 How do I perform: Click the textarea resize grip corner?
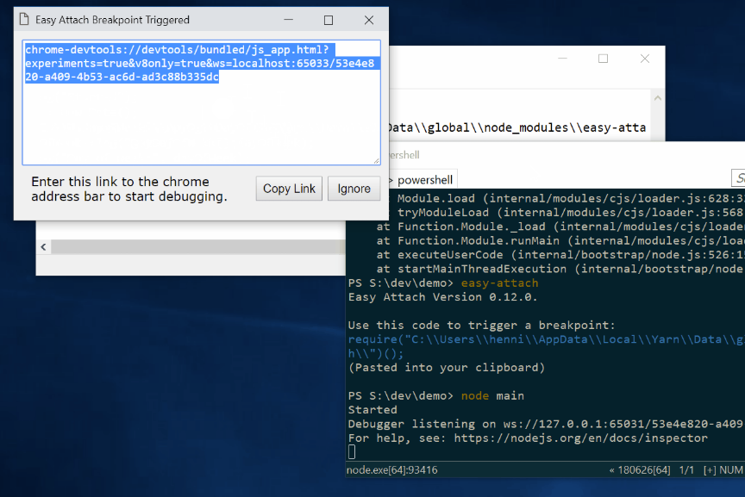click(x=376, y=161)
